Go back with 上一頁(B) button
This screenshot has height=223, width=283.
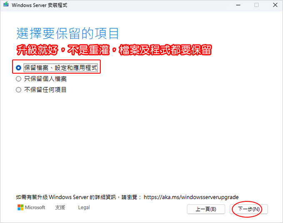pos(206,209)
